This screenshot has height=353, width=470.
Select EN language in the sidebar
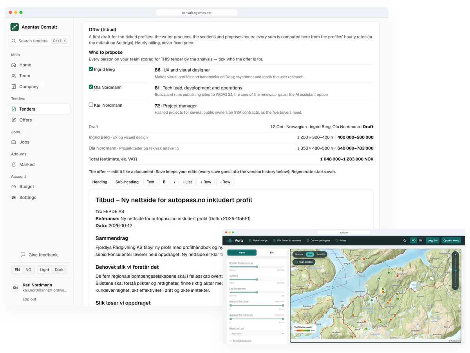(x=17, y=270)
